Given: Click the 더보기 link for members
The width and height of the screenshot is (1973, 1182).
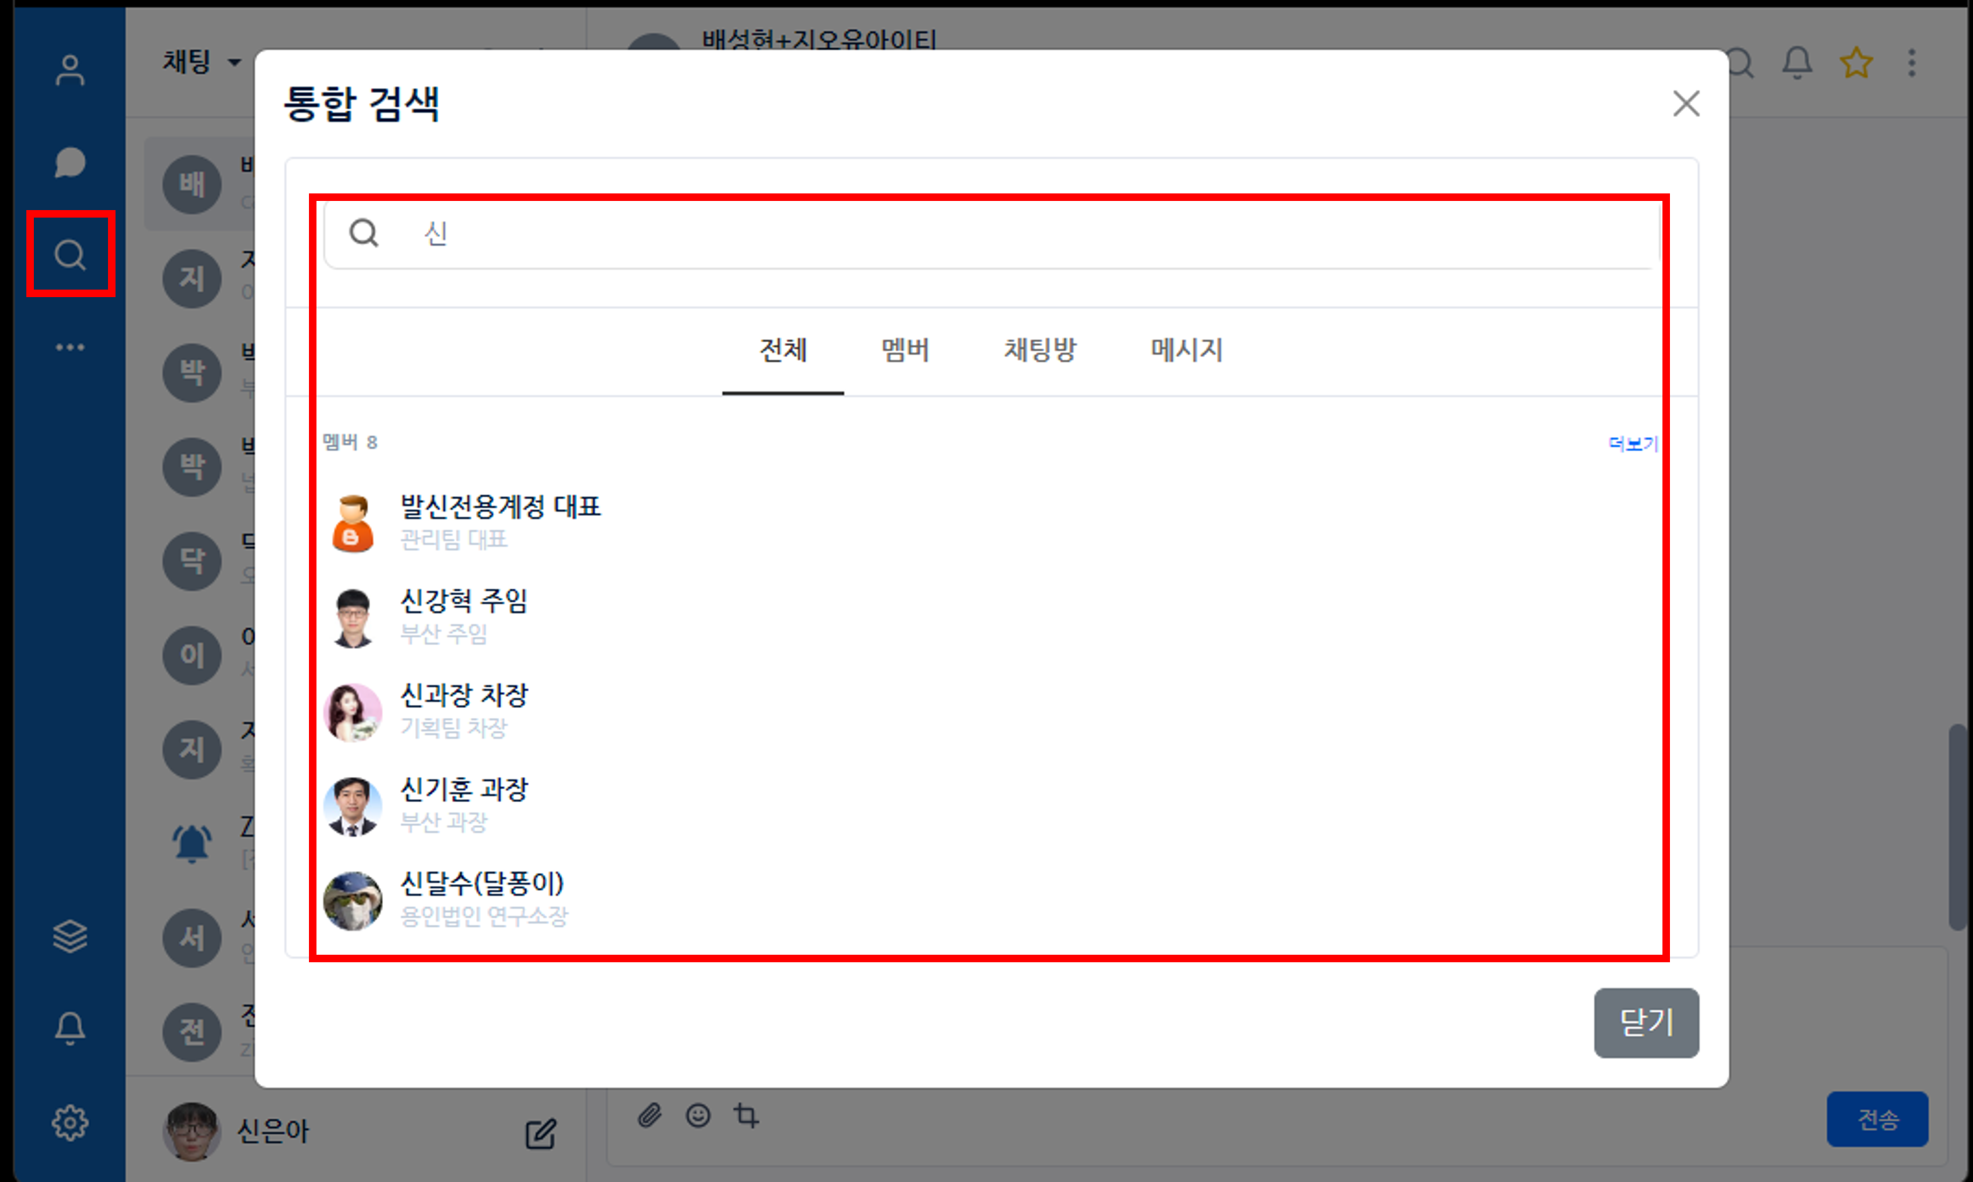Looking at the screenshot, I should coord(1632,444).
